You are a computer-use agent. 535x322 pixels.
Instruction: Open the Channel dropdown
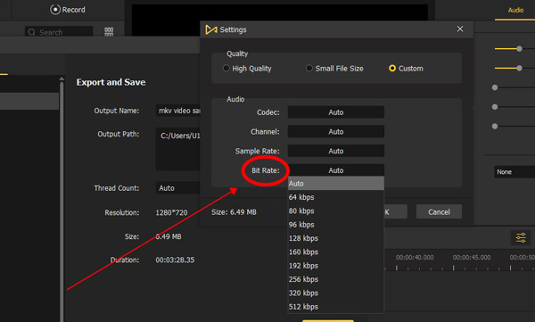point(336,131)
